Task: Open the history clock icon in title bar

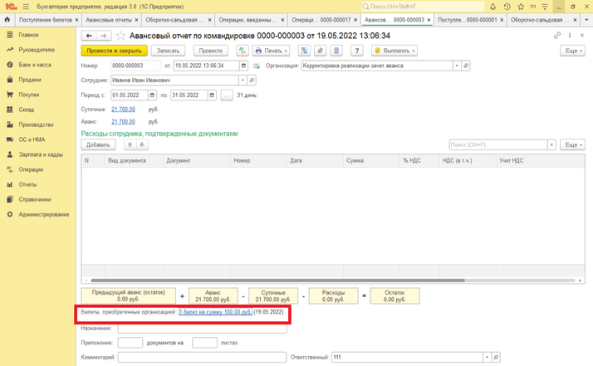Action: [507, 7]
